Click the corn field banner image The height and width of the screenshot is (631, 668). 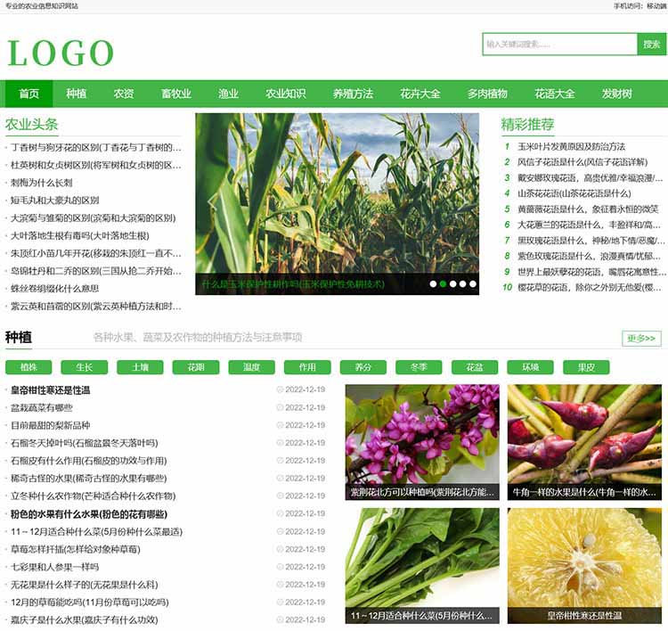point(337,192)
